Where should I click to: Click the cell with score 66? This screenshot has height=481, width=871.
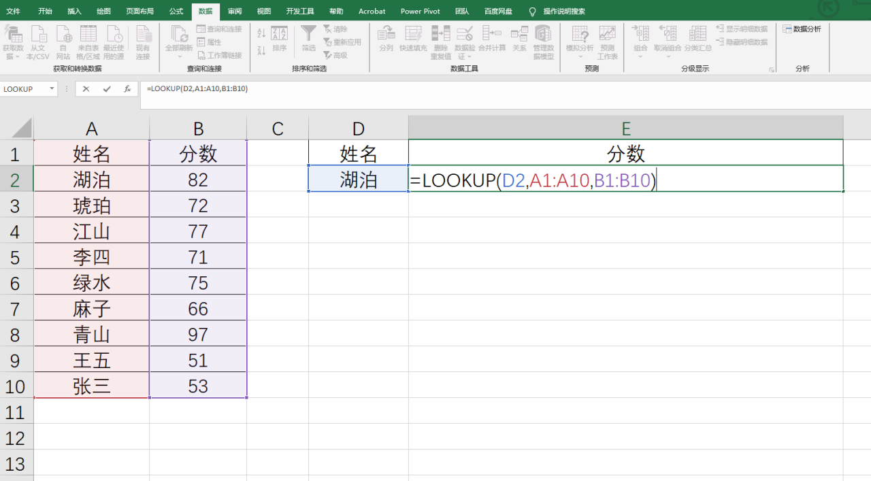198,309
